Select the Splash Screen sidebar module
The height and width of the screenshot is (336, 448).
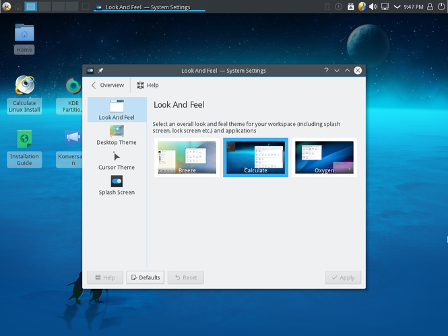tap(117, 185)
